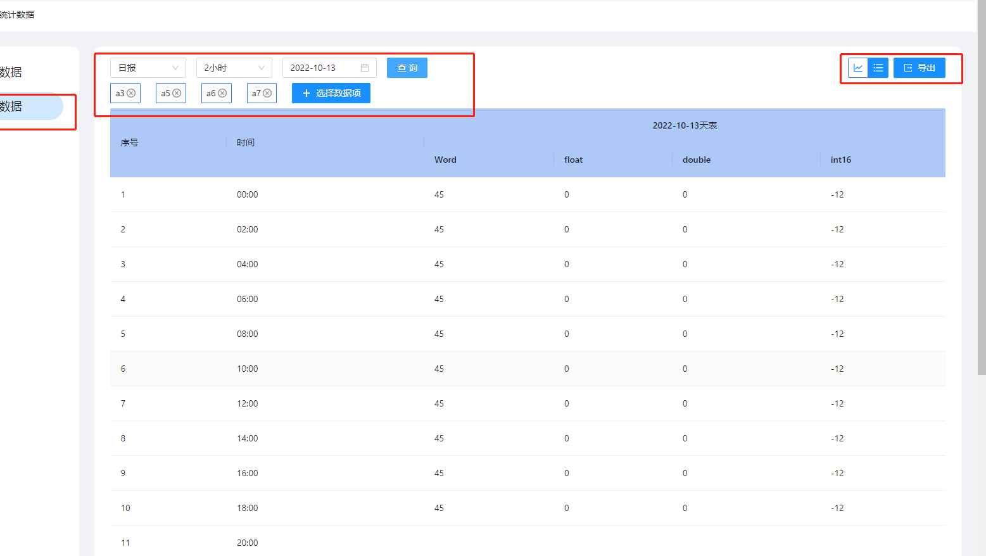Remove the a7 data item tag

tap(267, 93)
